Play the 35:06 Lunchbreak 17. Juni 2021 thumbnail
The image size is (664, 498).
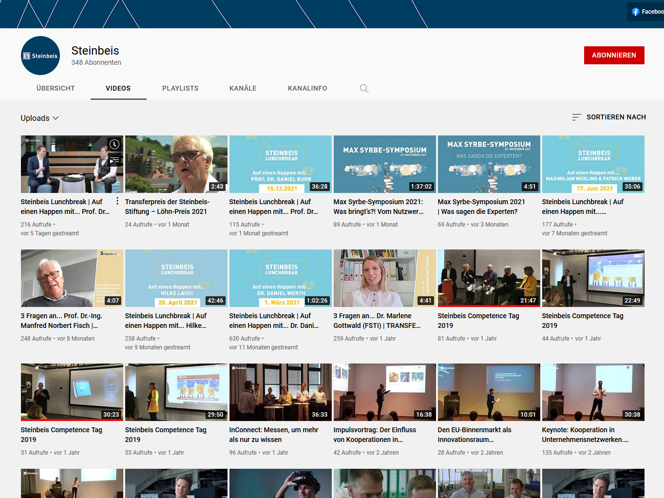pos(593,164)
